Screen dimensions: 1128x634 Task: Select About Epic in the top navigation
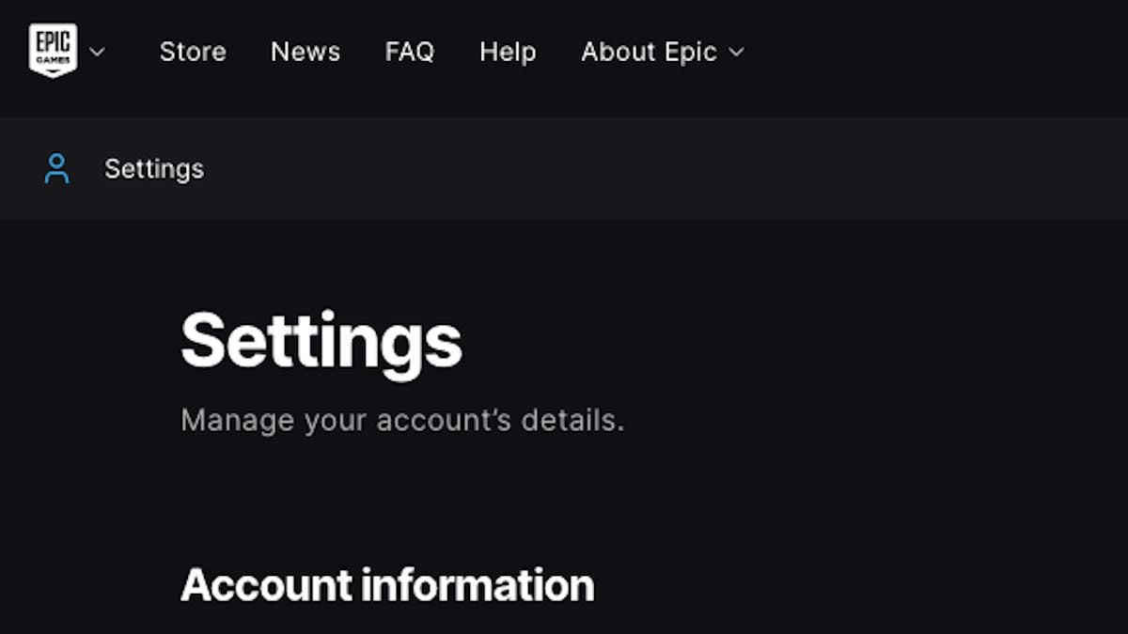649,52
